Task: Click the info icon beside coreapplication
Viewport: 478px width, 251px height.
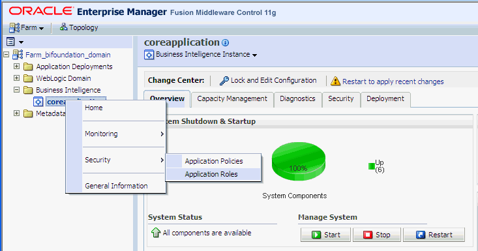Action: click(225, 42)
